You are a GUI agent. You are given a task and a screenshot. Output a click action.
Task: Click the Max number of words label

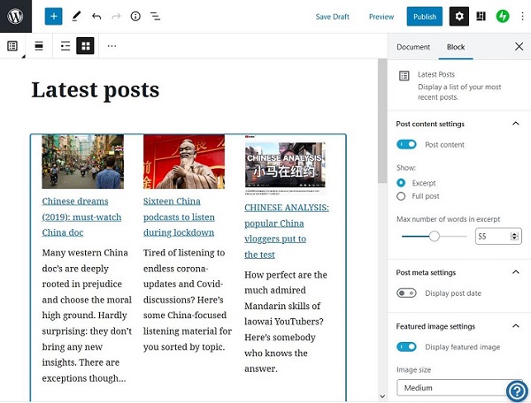pos(448,219)
